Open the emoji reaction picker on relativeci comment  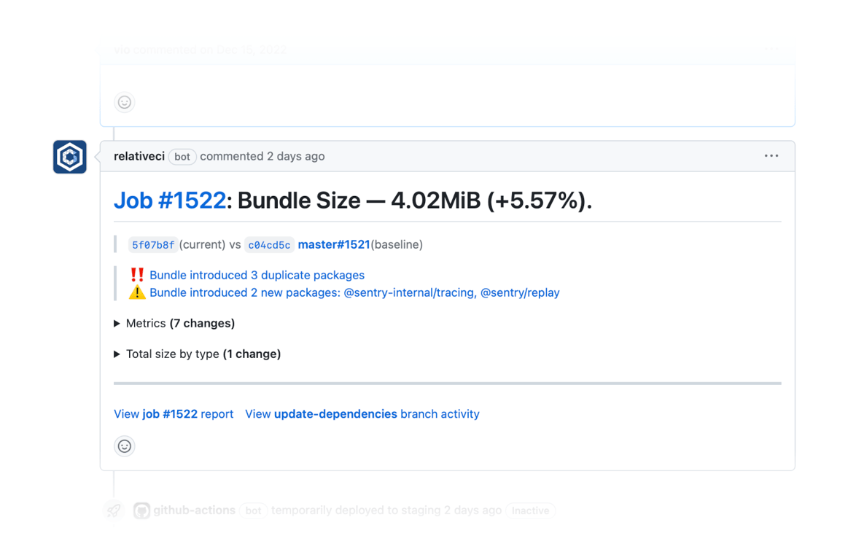[x=124, y=446]
